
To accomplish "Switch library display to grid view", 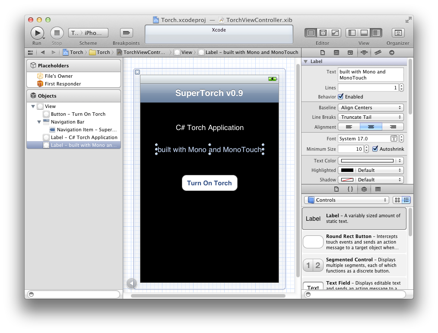I will coord(397,200).
